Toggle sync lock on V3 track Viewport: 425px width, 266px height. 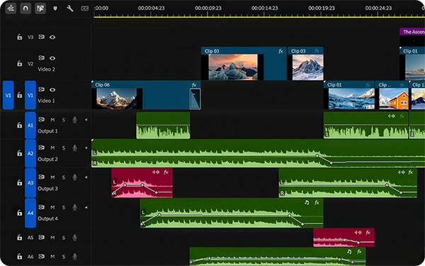coord(42,37)
